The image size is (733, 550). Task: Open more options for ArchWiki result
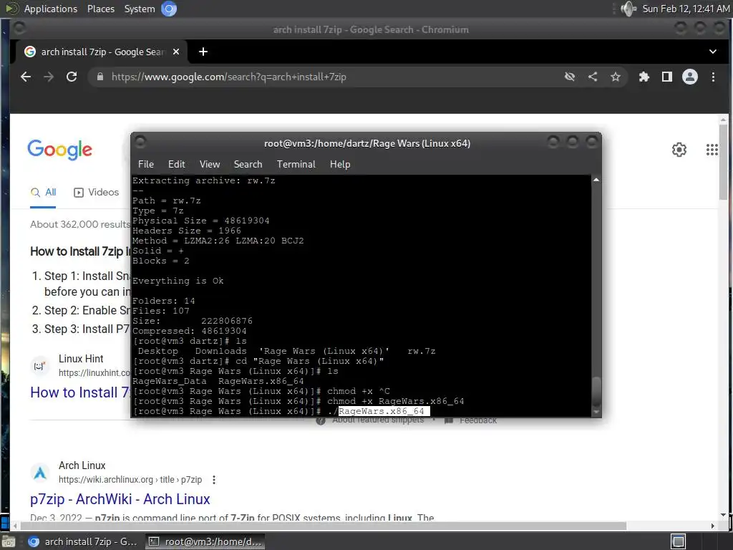pyautogui.click(x=213, y=480)
